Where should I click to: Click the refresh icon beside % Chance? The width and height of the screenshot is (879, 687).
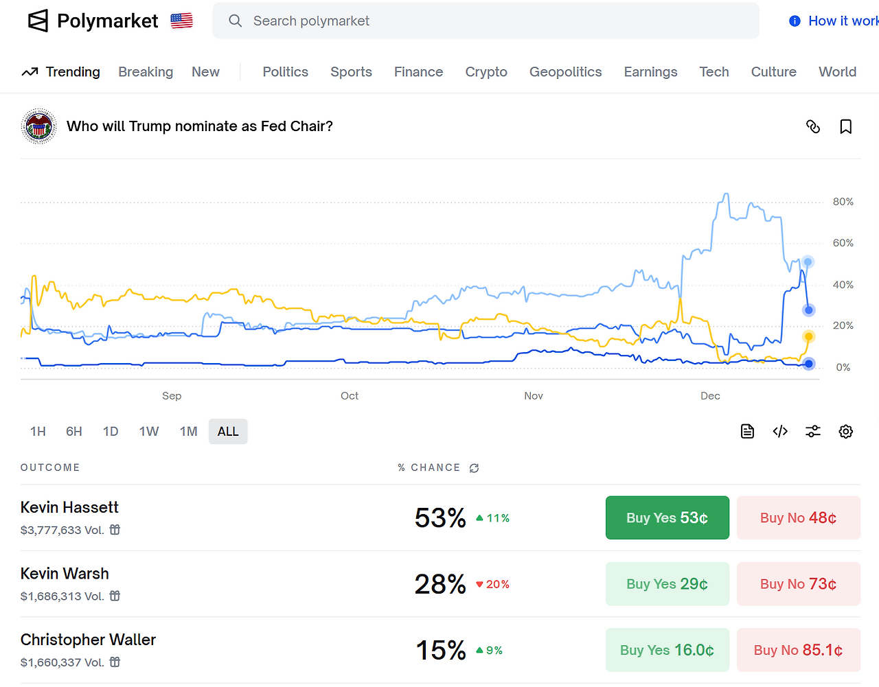point(474,468)
